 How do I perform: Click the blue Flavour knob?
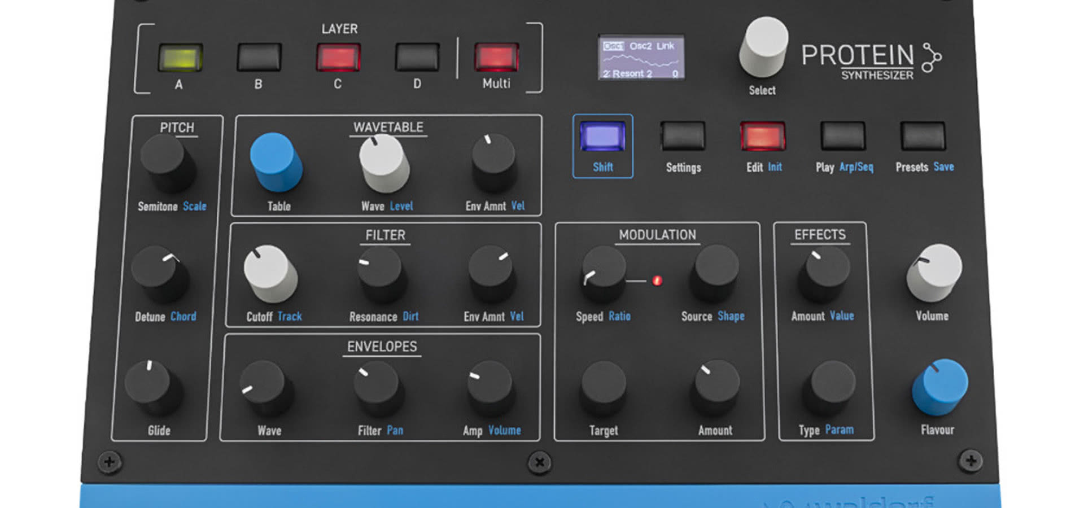pos(940,386)
